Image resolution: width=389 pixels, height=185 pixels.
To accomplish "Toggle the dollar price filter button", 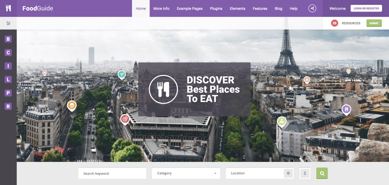I will click(x=305, y=173).
